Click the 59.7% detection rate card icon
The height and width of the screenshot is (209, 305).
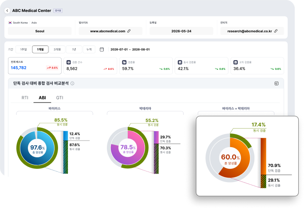pyautogui.click(x=124, y=62)
